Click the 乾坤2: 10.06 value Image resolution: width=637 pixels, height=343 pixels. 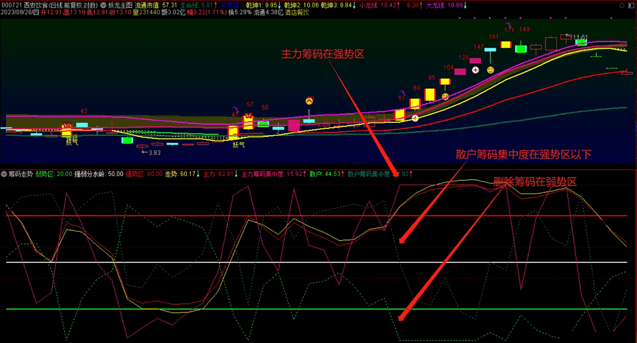coord(302,5)
